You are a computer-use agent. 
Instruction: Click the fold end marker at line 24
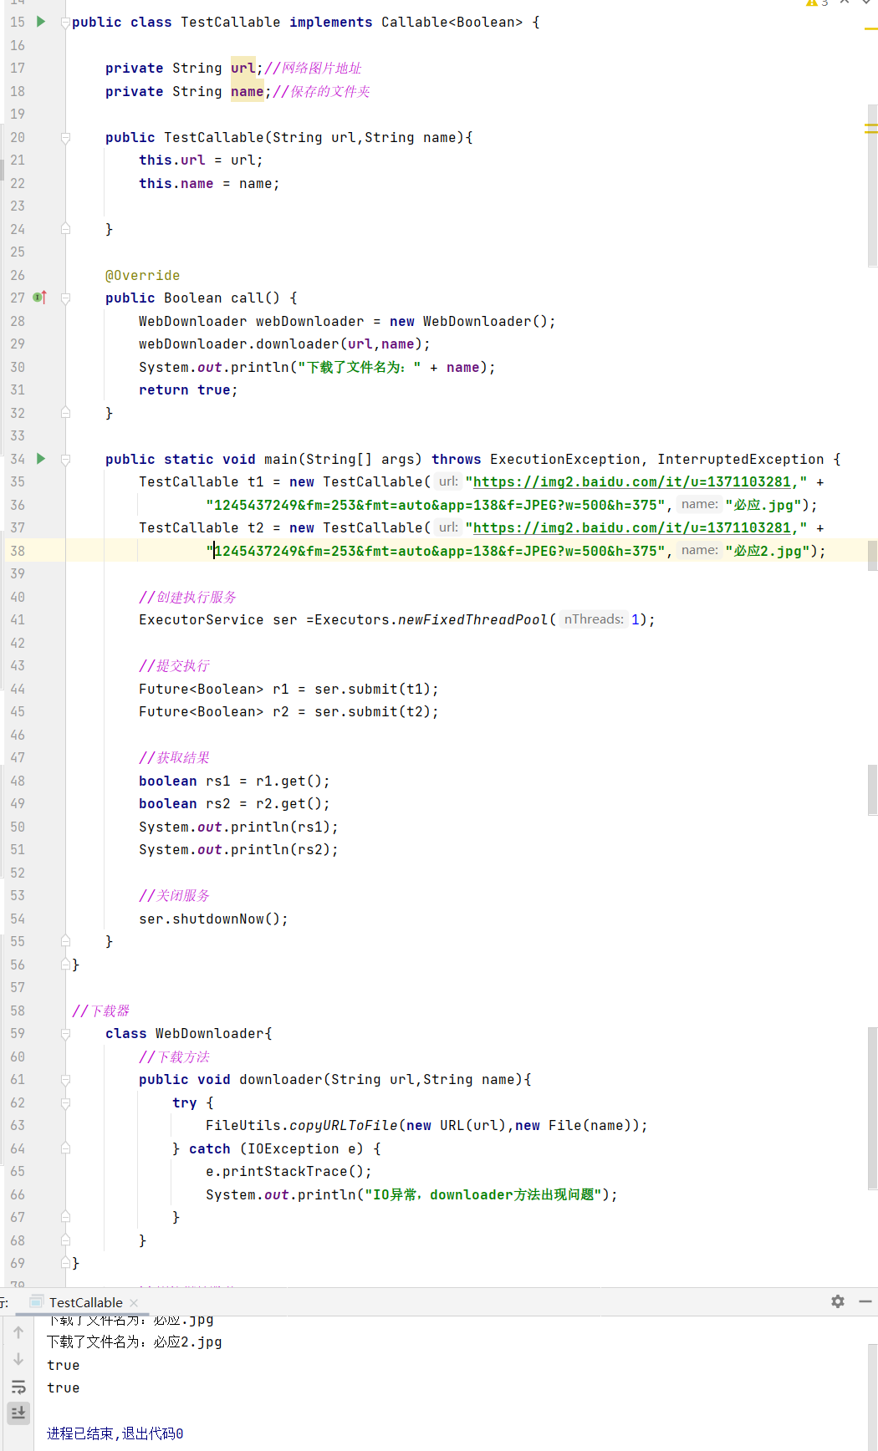pos(65,228)
